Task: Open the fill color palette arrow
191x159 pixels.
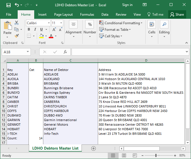Action: [46, 36]
